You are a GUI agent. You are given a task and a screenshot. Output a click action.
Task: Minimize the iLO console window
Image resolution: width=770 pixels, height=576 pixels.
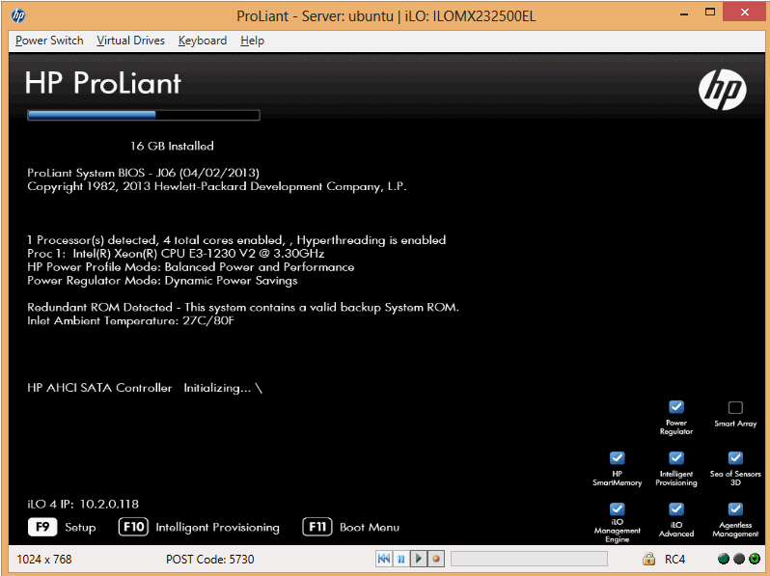click(683, 14)
